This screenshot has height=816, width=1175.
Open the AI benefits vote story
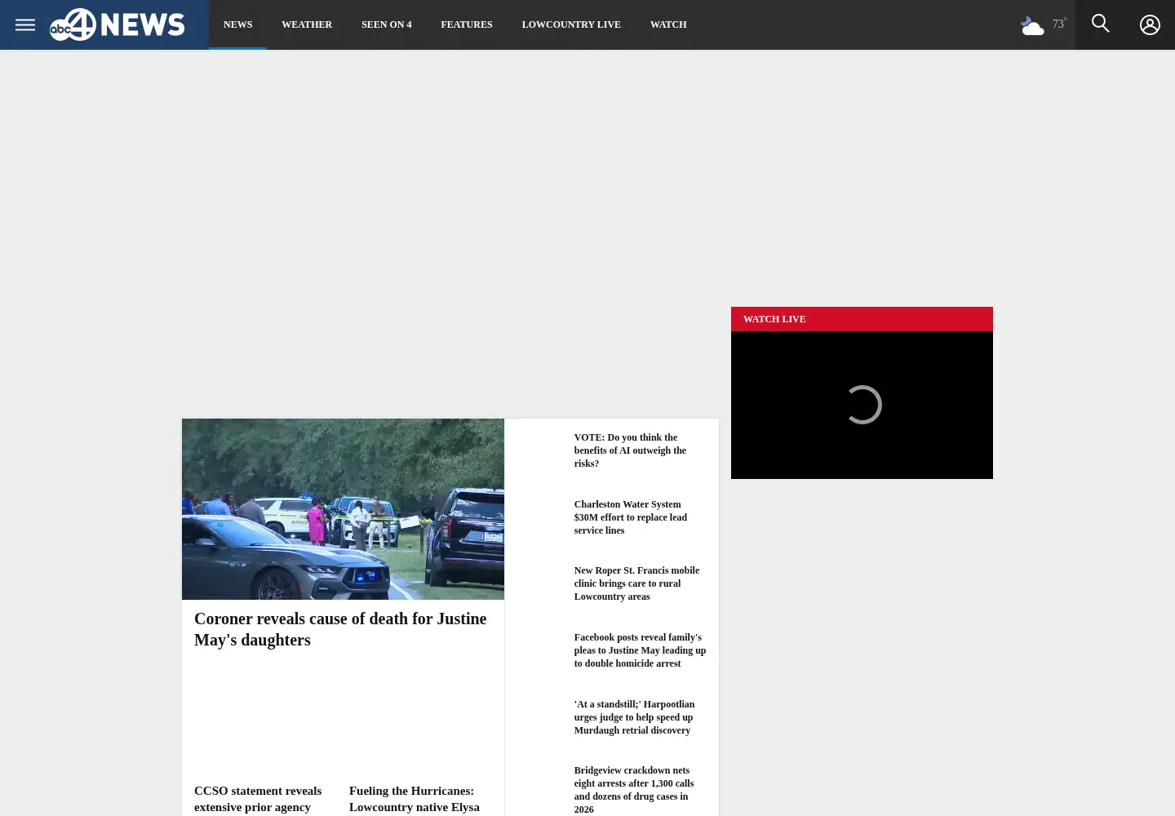tap(630, 450)
